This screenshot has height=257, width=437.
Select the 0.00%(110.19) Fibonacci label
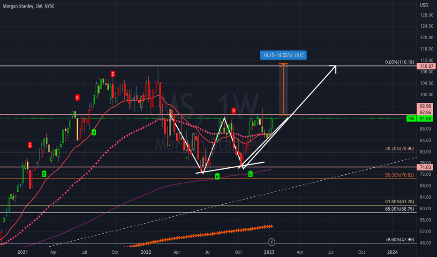point(399,62)
